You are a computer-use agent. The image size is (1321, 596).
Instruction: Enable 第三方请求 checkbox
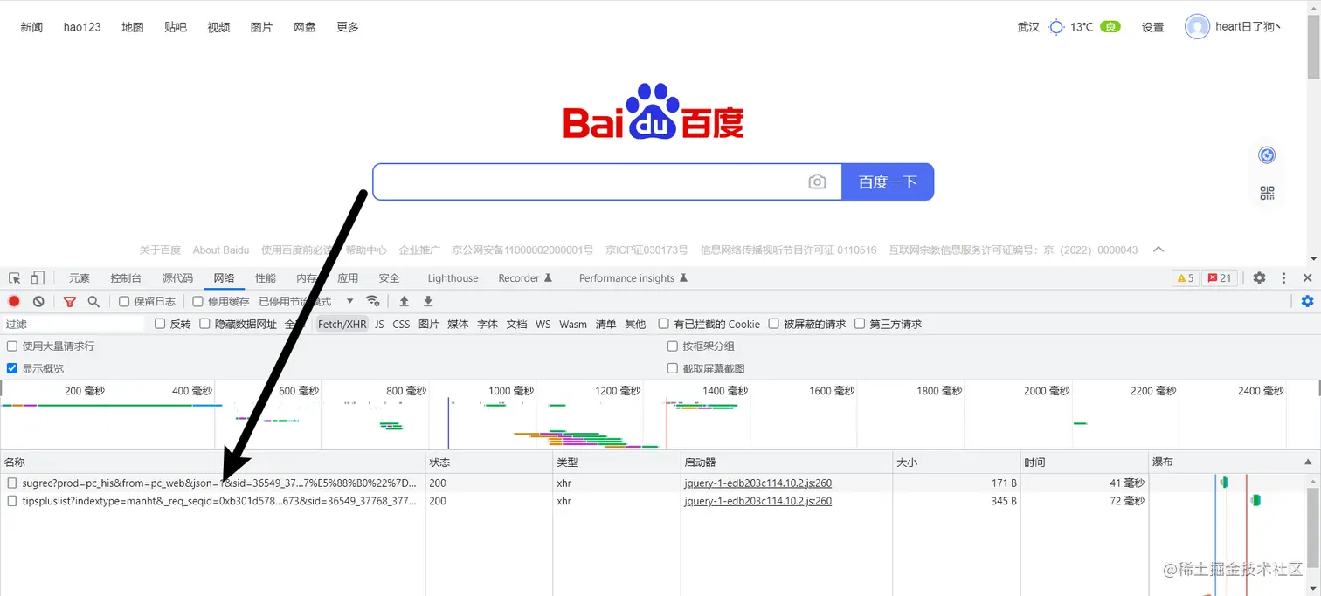tap(860, 324)
